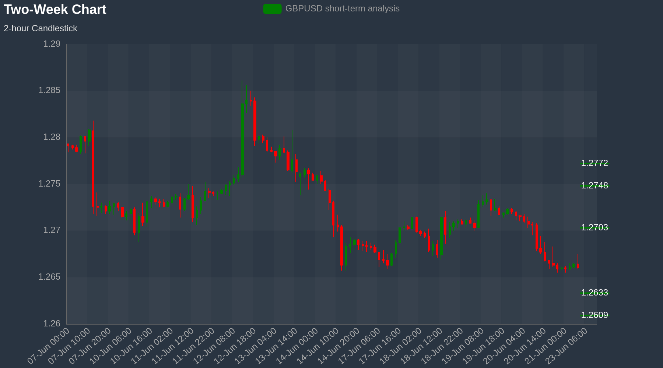Click the '18-Jun 02:00' x-axis label

(x=401, y=346)
